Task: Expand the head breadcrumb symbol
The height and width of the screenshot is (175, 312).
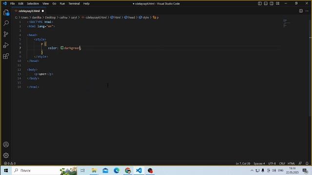Action: pos(130,17)
